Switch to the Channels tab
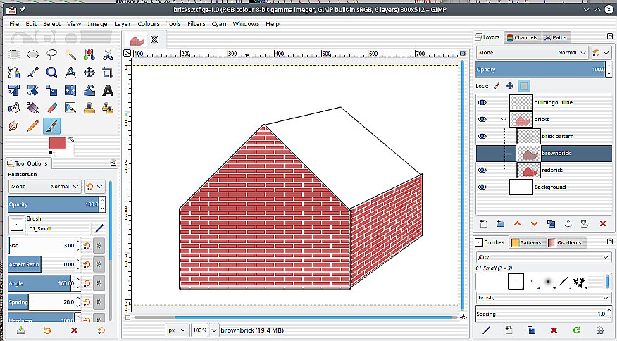The height and width of the screenshot is (341, 617). tap(523, 37)
